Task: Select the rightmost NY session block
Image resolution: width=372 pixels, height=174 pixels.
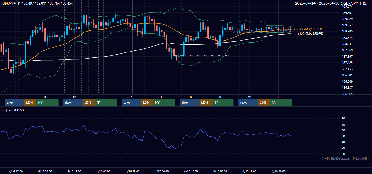Action: tap(281, 102)
